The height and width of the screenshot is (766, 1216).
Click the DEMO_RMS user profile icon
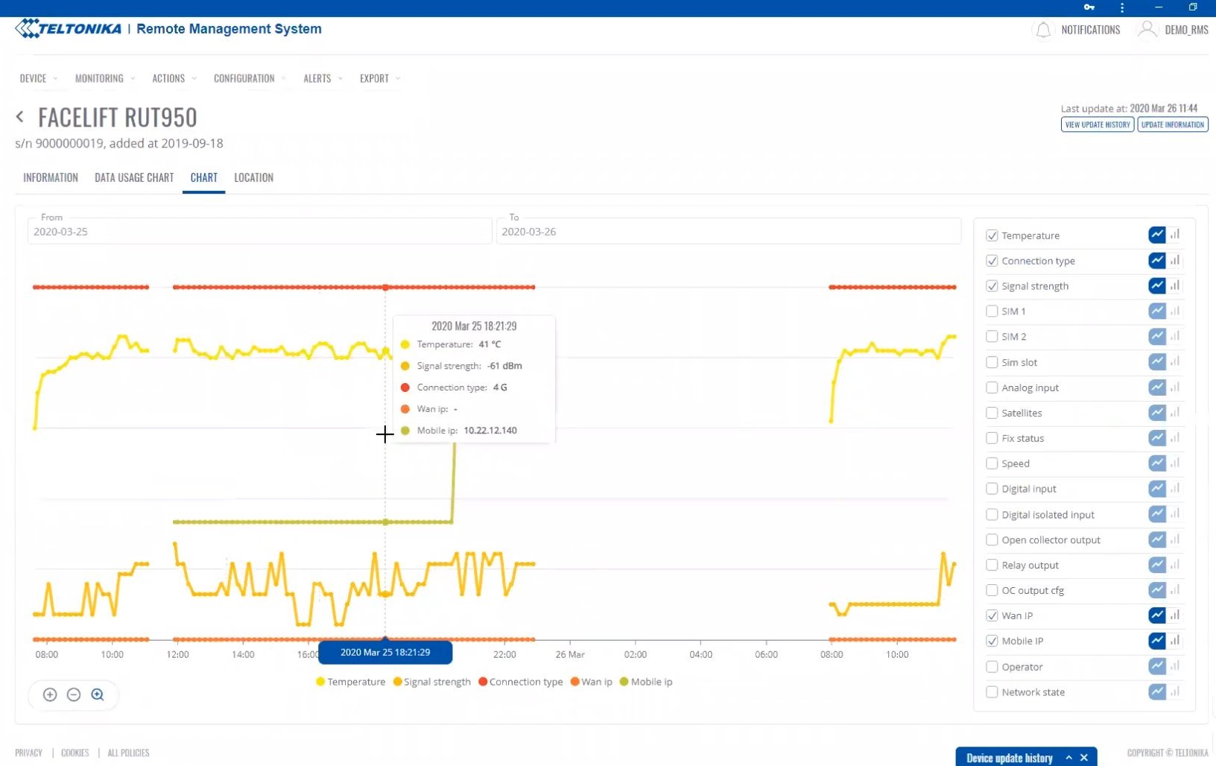pos(1147,30)
